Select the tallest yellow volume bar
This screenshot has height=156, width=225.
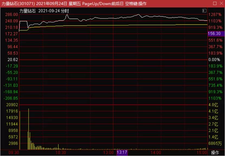point(28,129)
